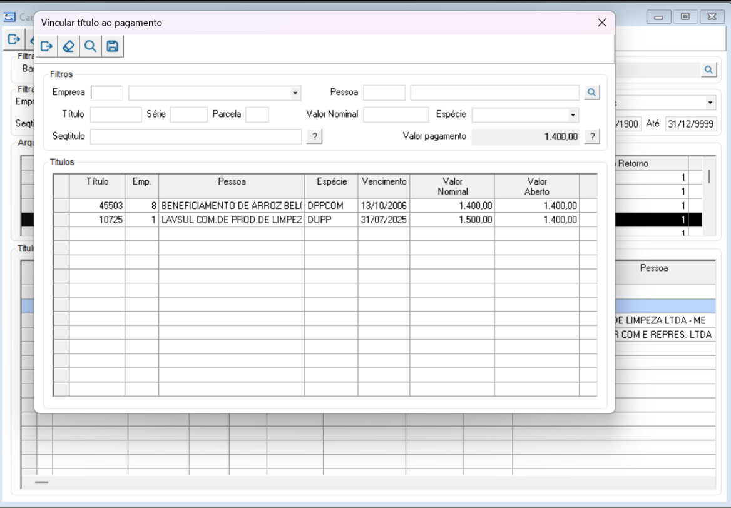731x508 pixels.
Task: Click row selector of title 45503
Action: click(61, 206)
